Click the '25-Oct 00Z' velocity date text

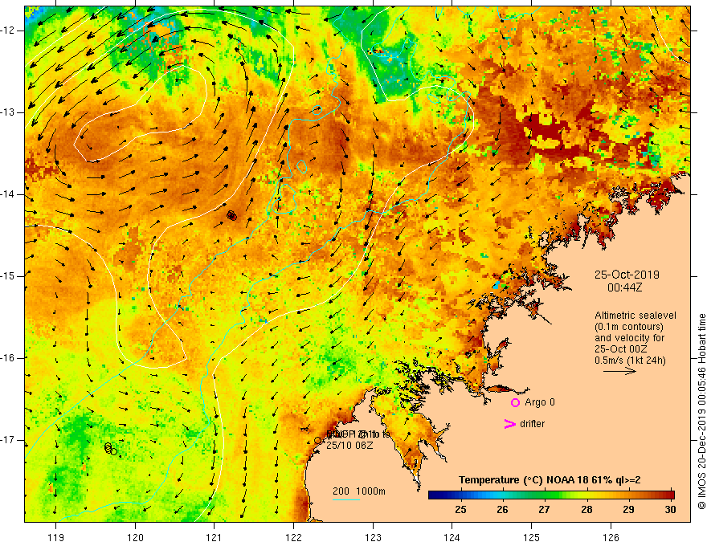(x=621, y=349)
